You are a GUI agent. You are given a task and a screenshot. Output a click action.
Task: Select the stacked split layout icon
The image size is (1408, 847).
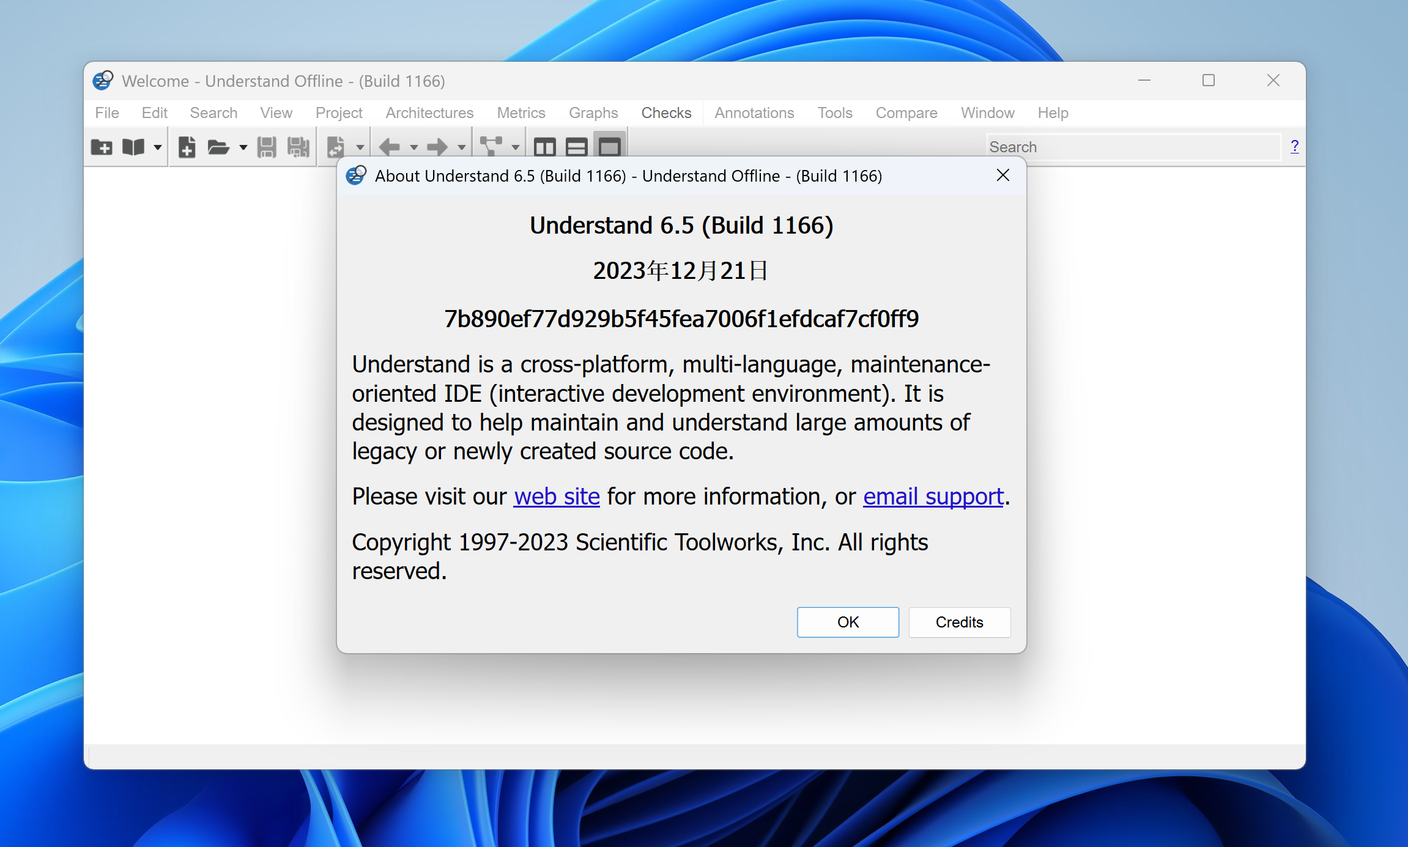(577, 147)
